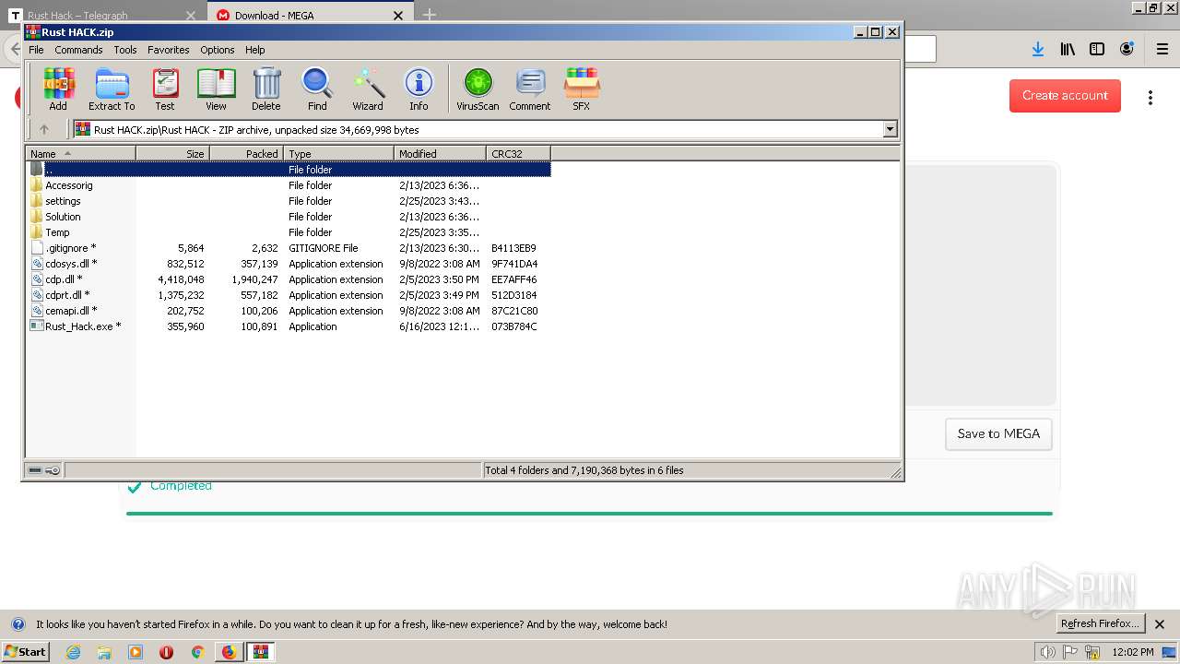Image resolution: width=1180 pixels, height=664 pixels.
Task: Open Chrome from the taskbar
Action: 197,652
